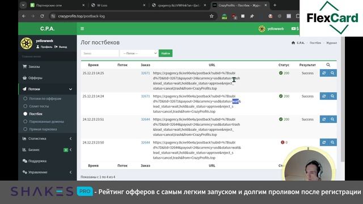Bookmark the page with the star icon

(x=212, y=16)
